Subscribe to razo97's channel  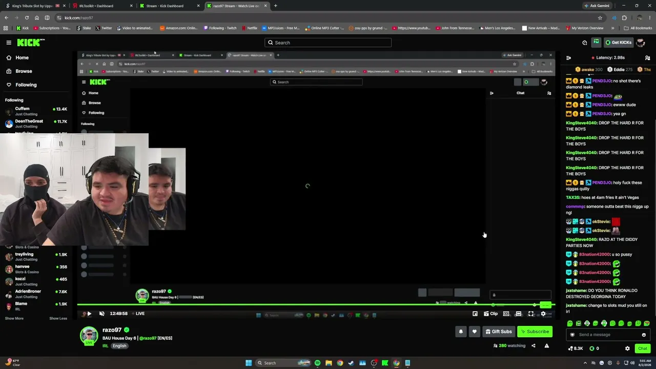[535, 332]
